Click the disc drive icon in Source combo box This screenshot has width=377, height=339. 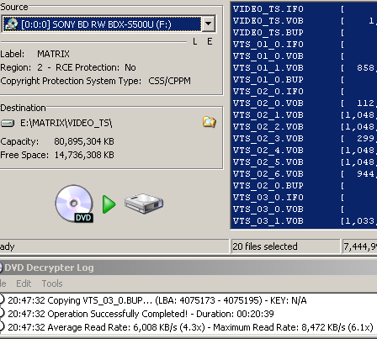(12, 24)
